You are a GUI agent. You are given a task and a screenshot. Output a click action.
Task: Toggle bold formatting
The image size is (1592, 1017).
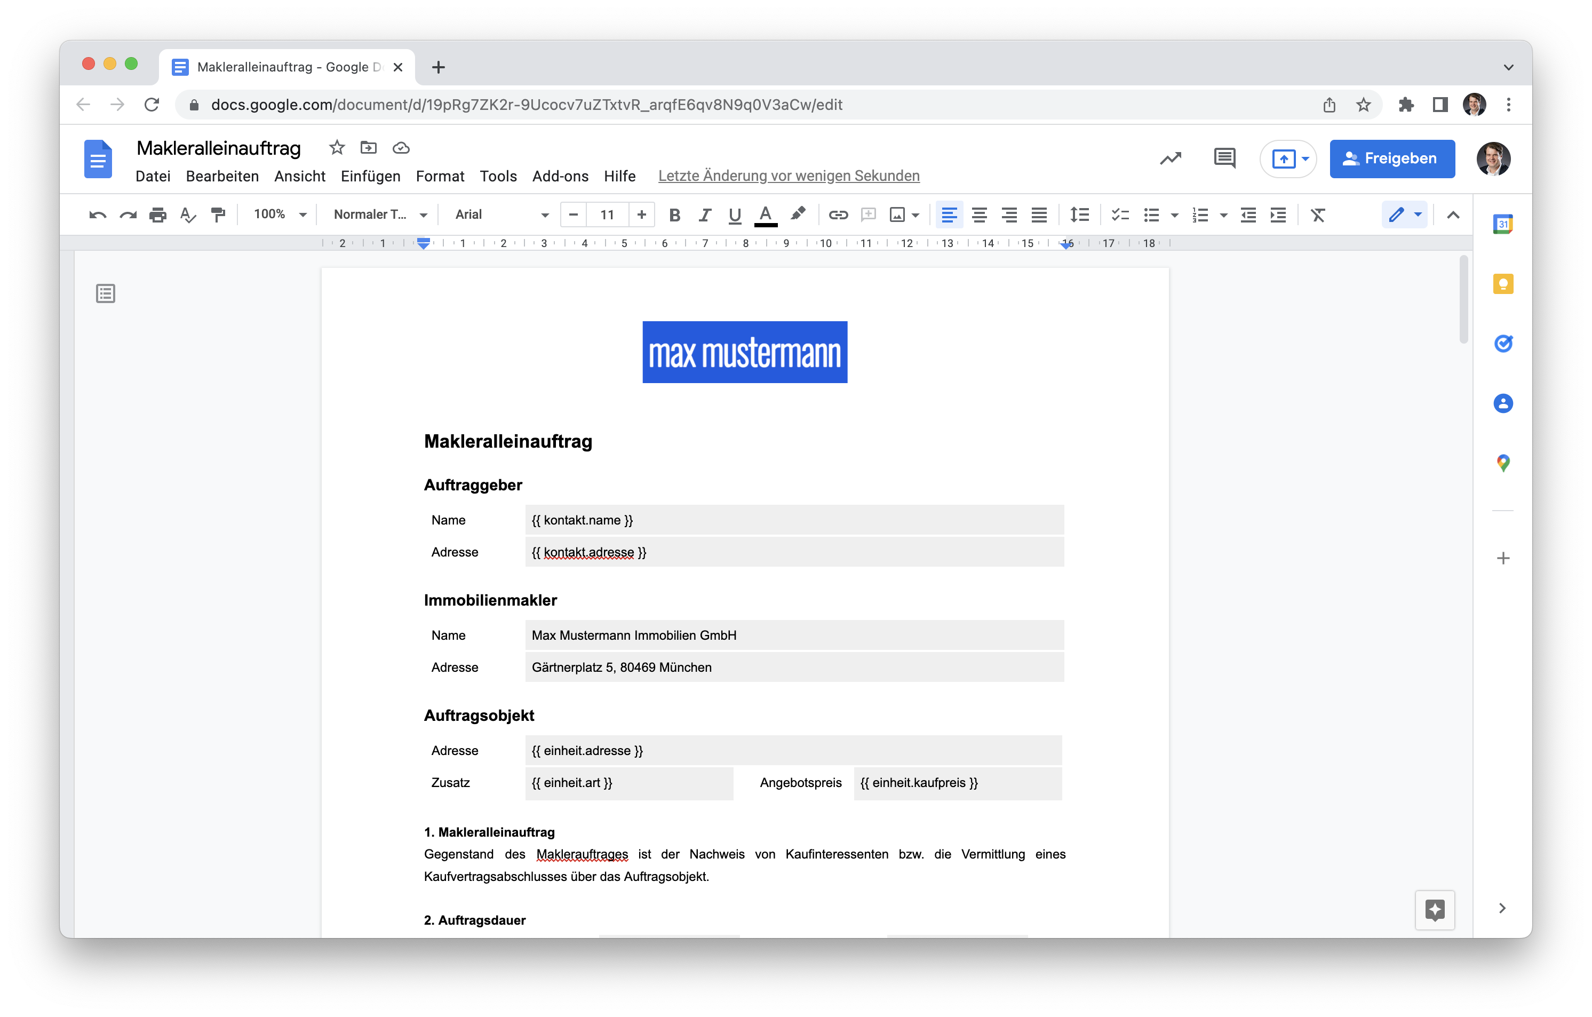[674, 214]
